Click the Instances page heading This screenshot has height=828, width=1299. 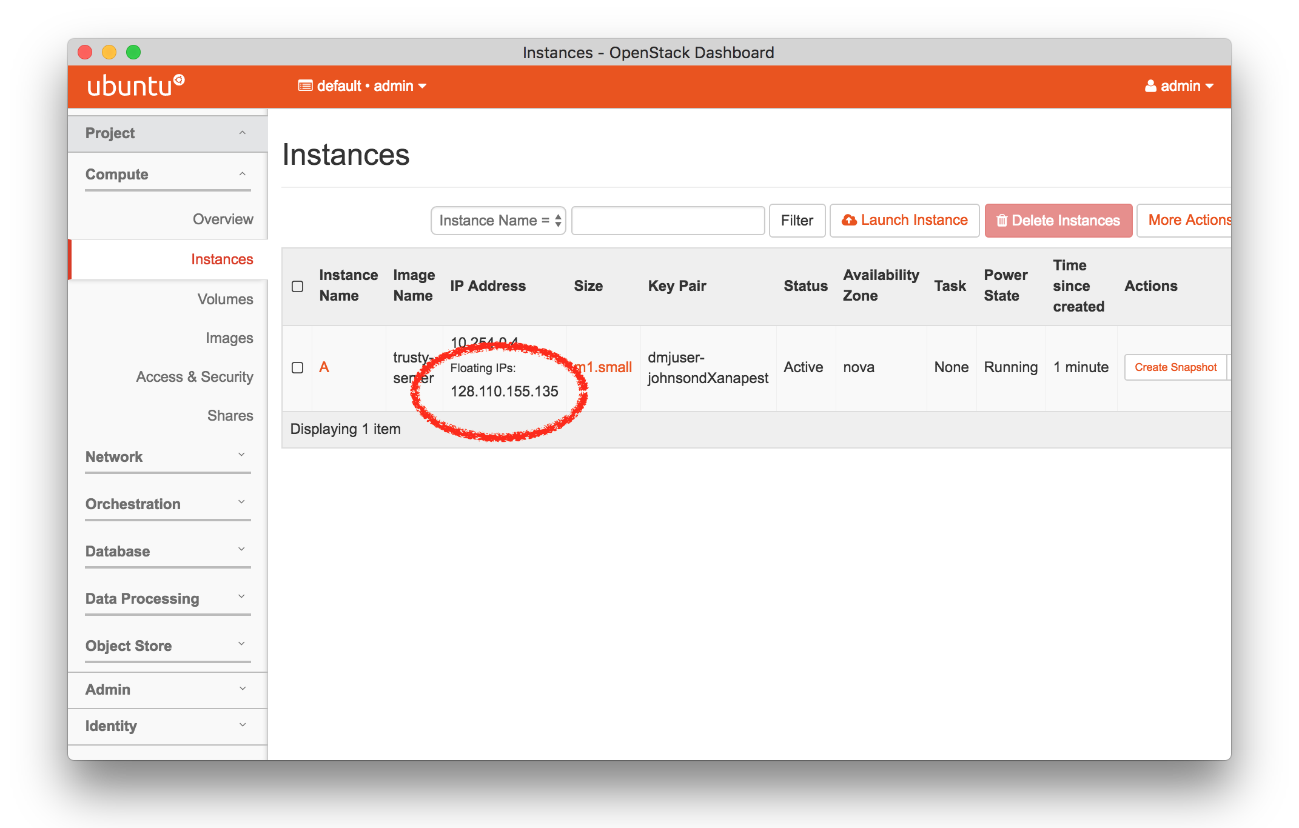click(x=346, y=155)
